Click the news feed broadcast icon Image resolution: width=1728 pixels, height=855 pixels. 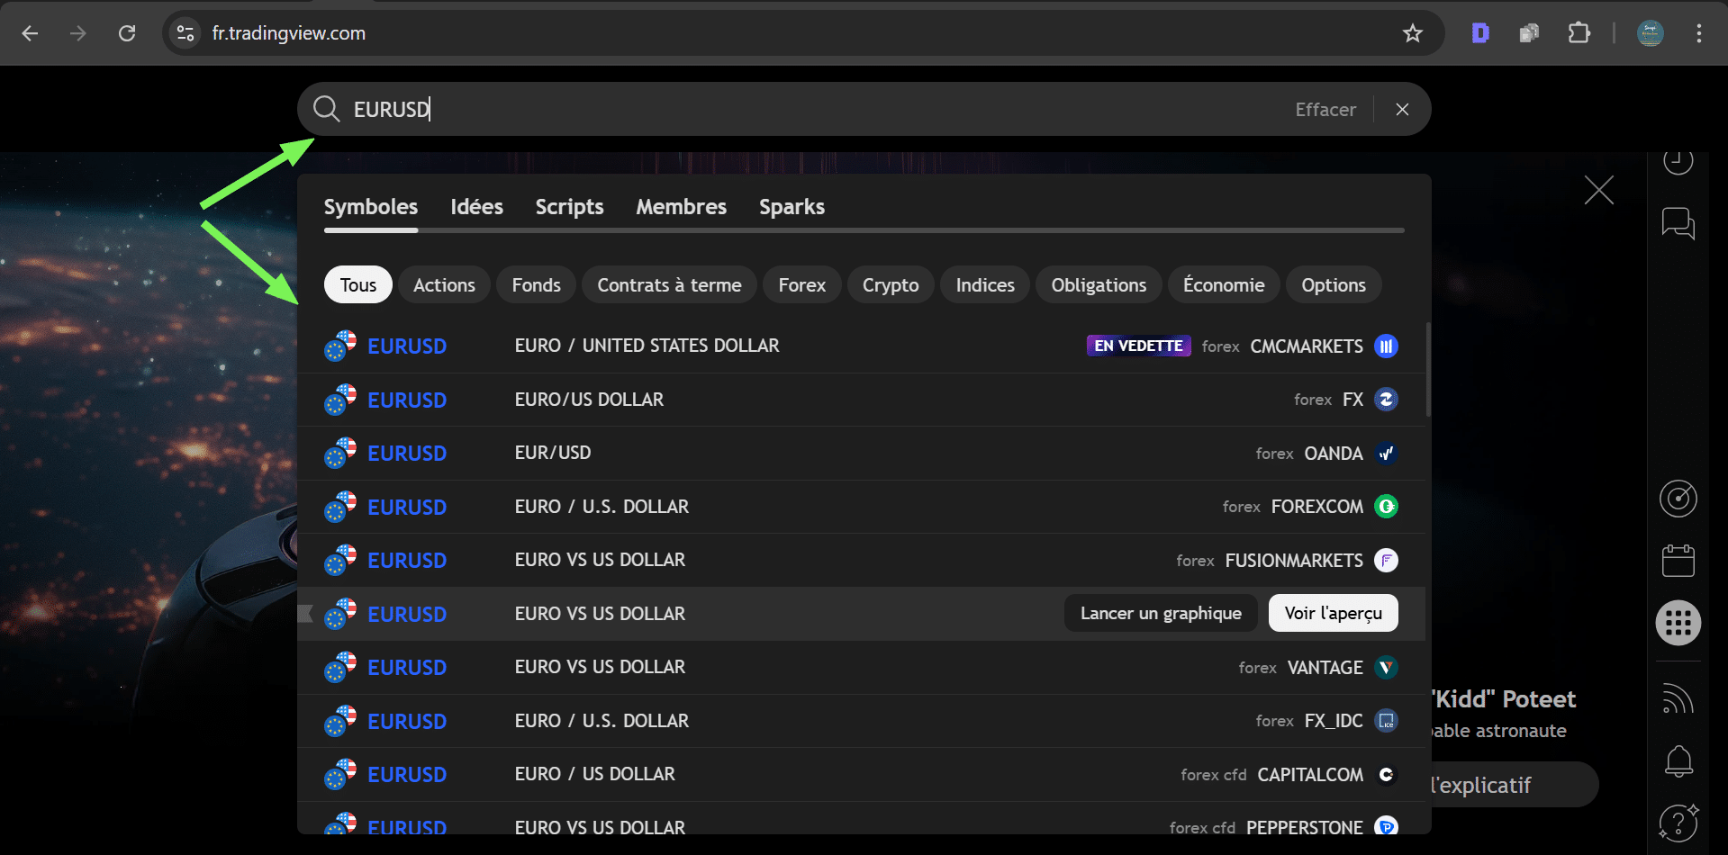pyautogui.click(x=1678, y=698)
